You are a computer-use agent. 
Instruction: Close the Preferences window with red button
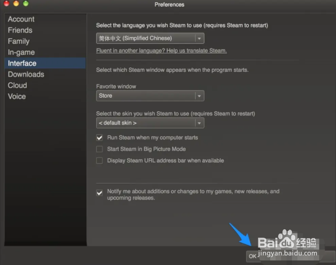[x=6, y=3]
